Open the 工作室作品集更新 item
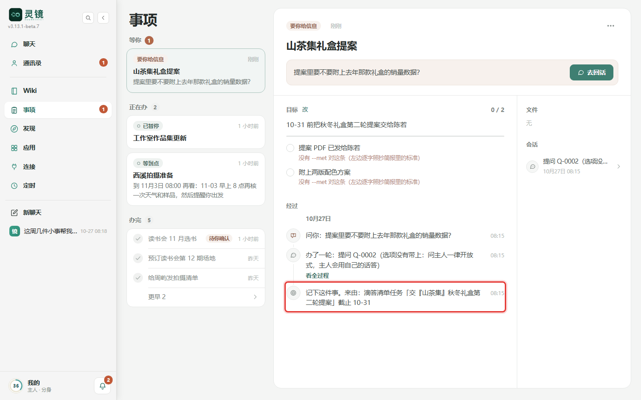Viewport: 641px width, 400px height. coord(196,132)
